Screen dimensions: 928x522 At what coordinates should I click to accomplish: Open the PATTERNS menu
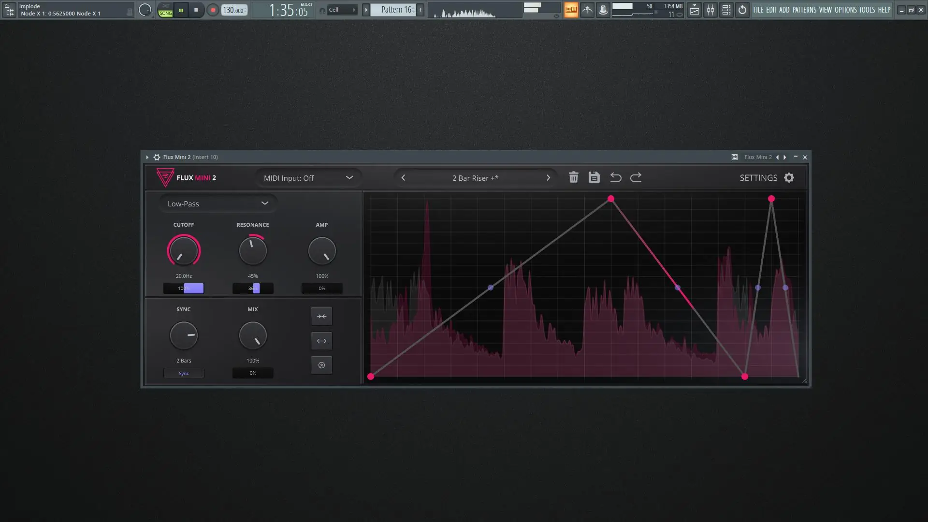click(804, 10)
